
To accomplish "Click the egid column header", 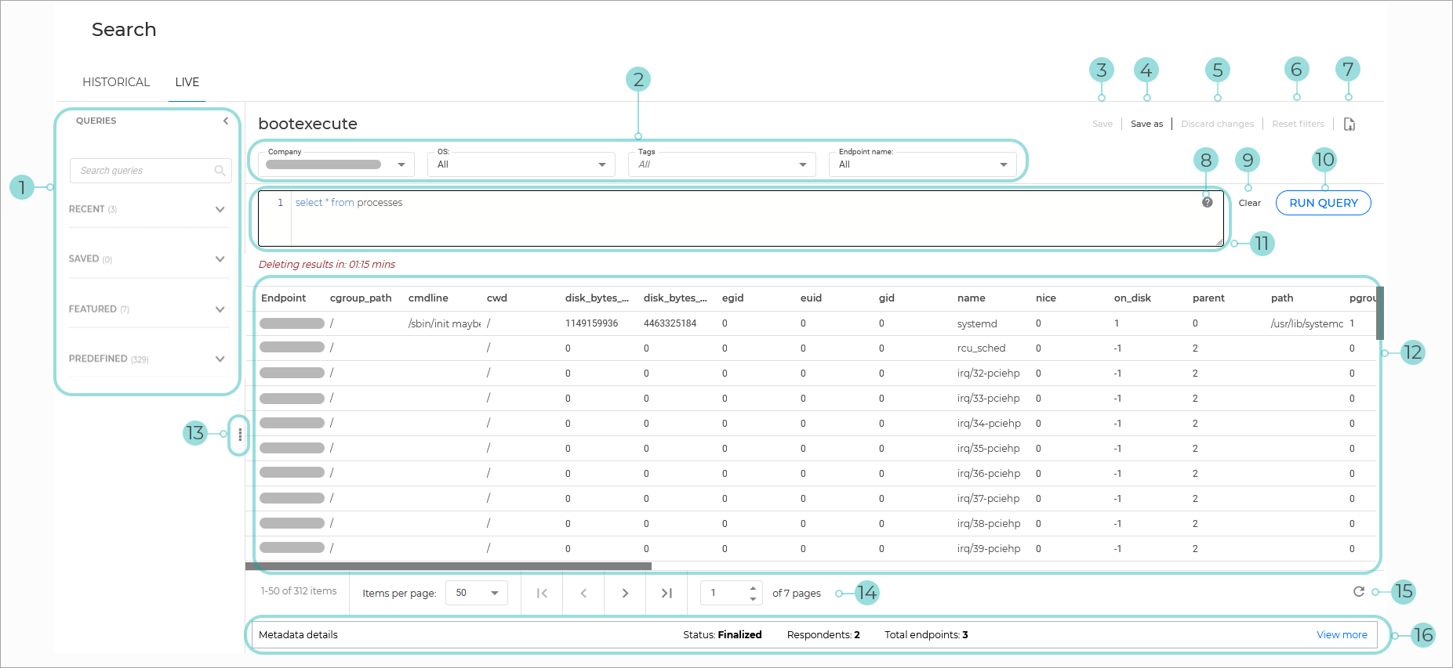I will [x=732, y=298].
